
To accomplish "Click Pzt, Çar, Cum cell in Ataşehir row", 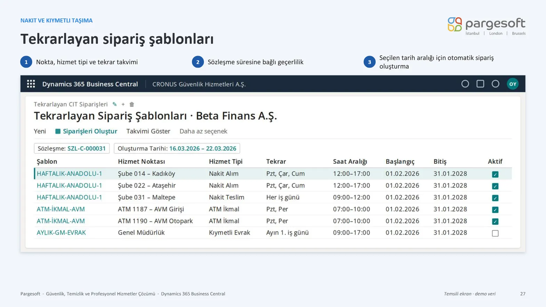I will [286, 185].
